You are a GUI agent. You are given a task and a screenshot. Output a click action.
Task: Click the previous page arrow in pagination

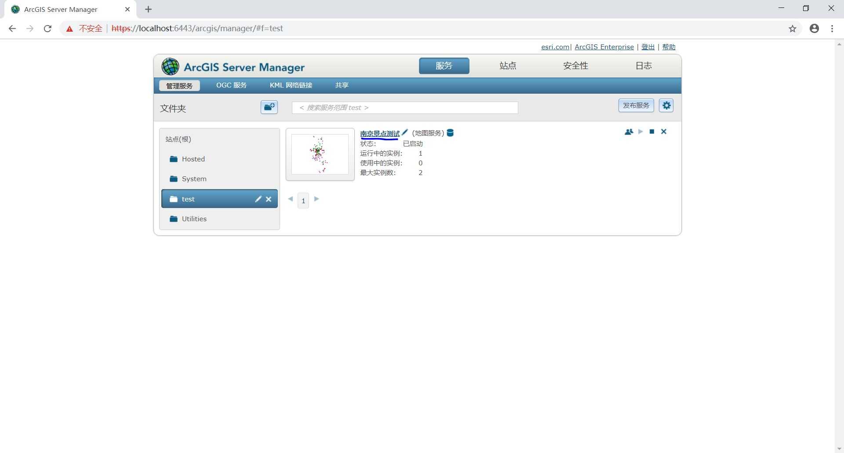291,199
